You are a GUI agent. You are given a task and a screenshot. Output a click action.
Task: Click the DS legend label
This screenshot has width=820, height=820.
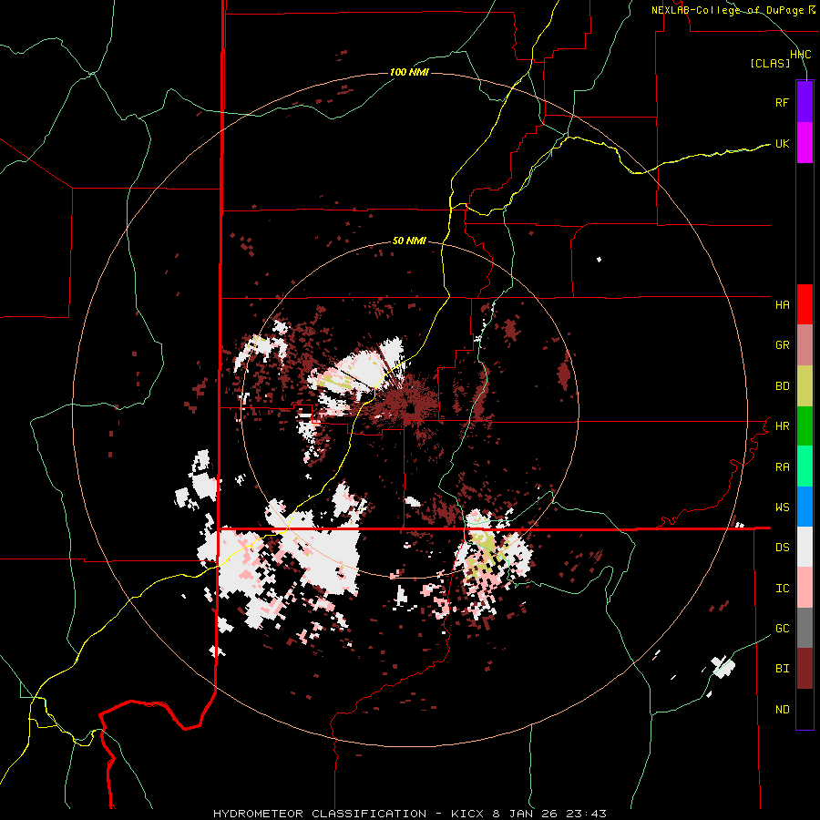coord(782,548)
